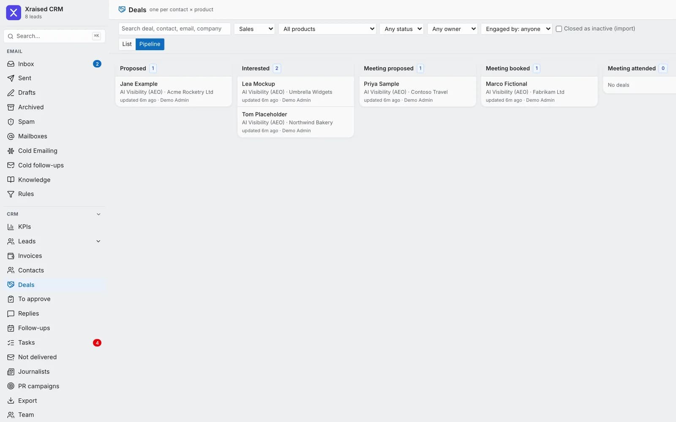Click the Mailboxes at-sign icon
The height and width of the screenshot is (422, 676).
click(11, 136)
